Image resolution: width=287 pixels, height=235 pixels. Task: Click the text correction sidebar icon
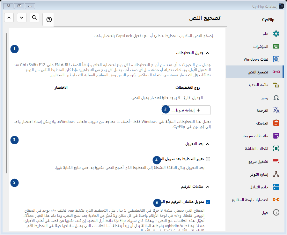coord(276,72)
